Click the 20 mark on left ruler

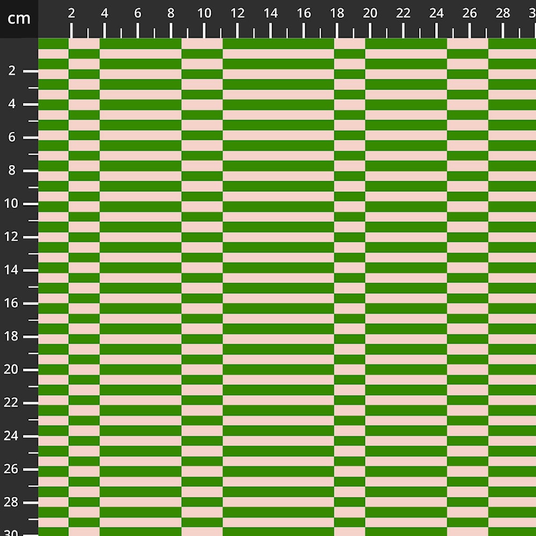coord(12,370)
